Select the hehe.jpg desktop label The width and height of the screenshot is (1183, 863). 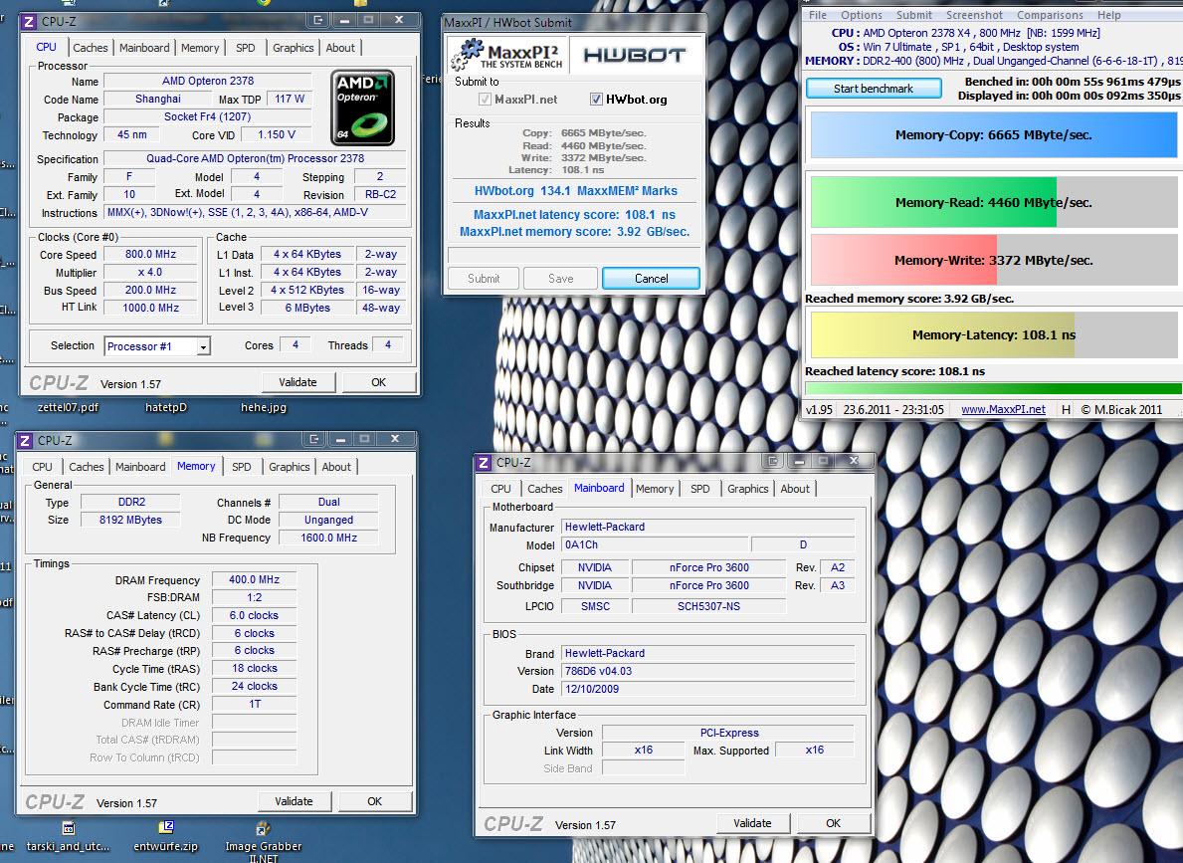tap(264, 407)
